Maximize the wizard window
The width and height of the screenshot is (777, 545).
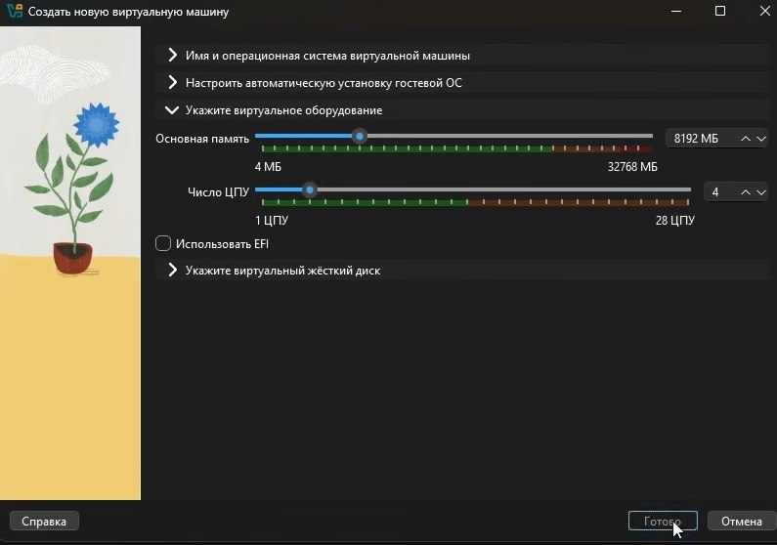pos(720,11)
